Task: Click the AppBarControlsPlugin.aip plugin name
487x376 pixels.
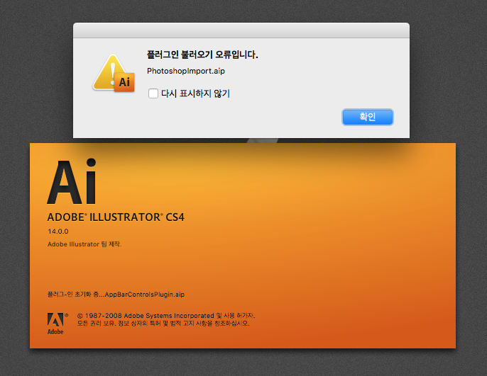Action: [144, 294]
